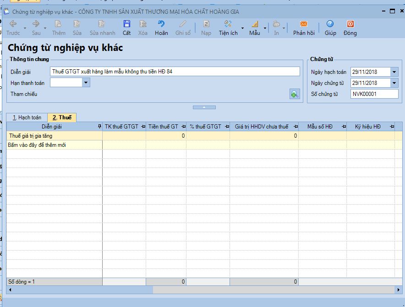Click the 'Số dòng = 1' footer text
The height and width of the screenshot is (307, 405).
(22, 282)
